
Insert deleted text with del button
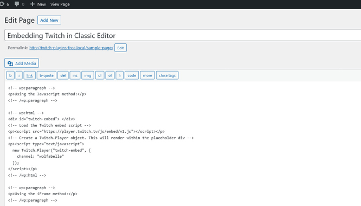pos(63,75)
